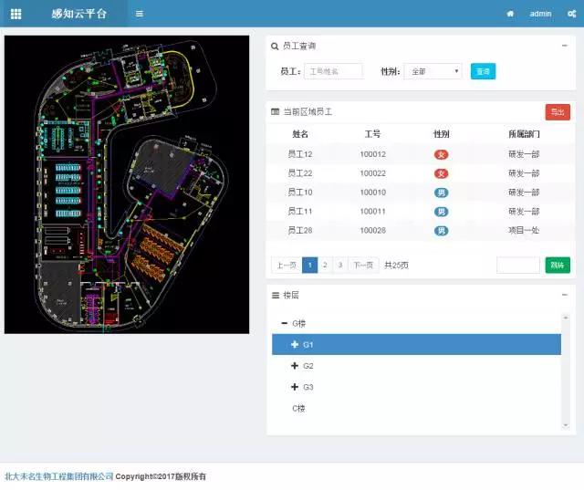This screenshot has height=490, width=584.
Task: Select the C楼 tree item
Action: [x=298, y=408]
